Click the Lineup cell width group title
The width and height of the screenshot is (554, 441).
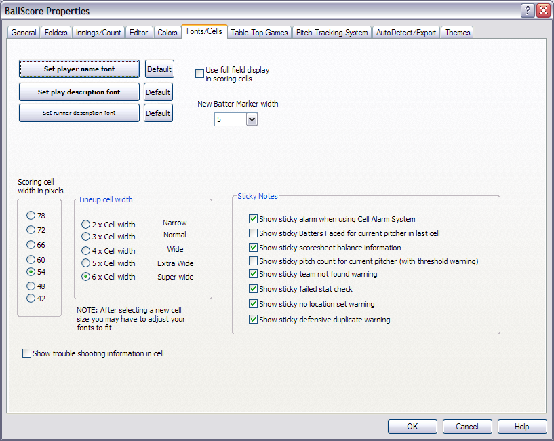106,199
